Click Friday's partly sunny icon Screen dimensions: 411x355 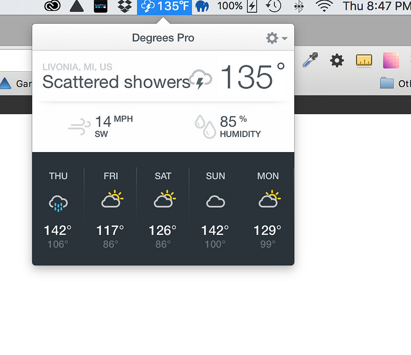(112, 199)
